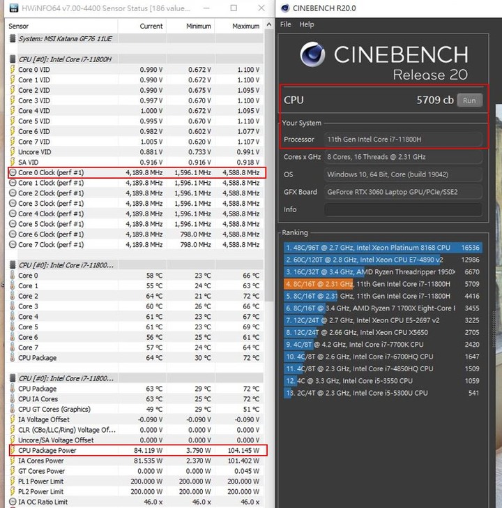Select ranking entry Intel Core i5-3550
The image size is (502, 508).
pos(383,381)
